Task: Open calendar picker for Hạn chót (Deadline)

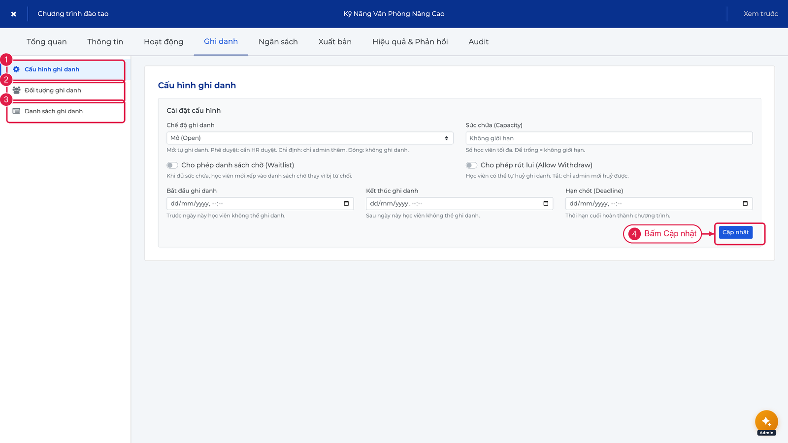Action: (x=745, y=203)
